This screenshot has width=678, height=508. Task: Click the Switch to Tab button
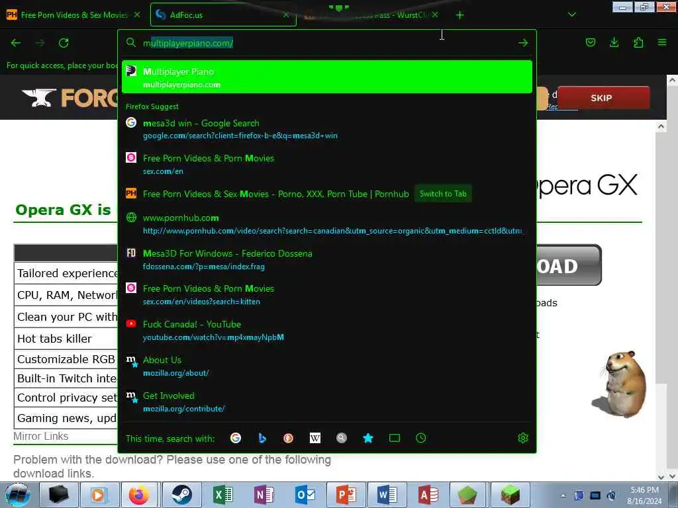coord(443,194)
